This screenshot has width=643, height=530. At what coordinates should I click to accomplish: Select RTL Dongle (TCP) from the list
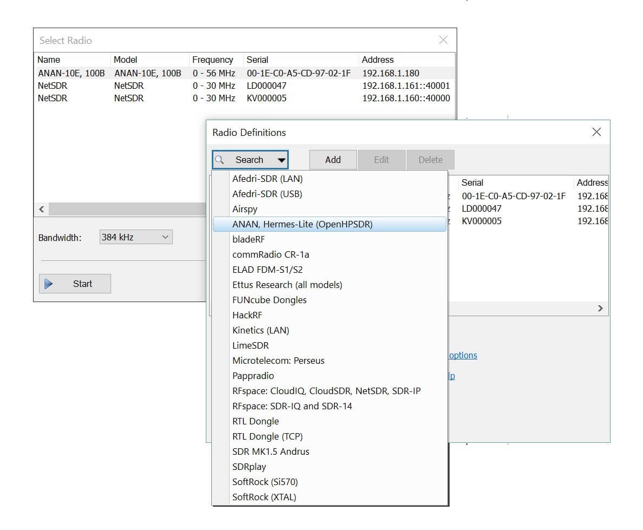(268, 436)
